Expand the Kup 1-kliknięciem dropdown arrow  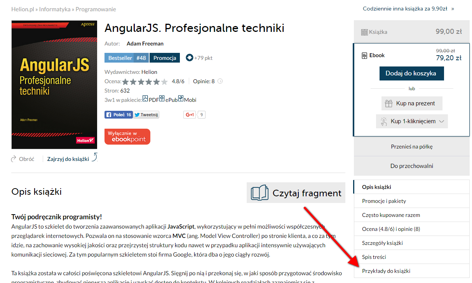(x=441, y=121)
